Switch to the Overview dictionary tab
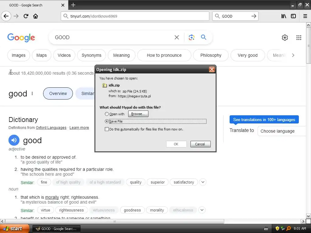 coord(58,93)
